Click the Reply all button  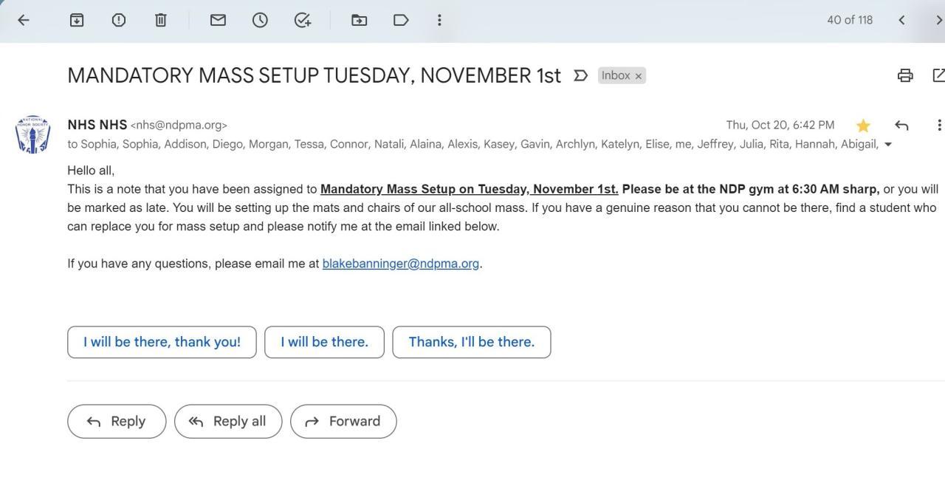(228, 421)
